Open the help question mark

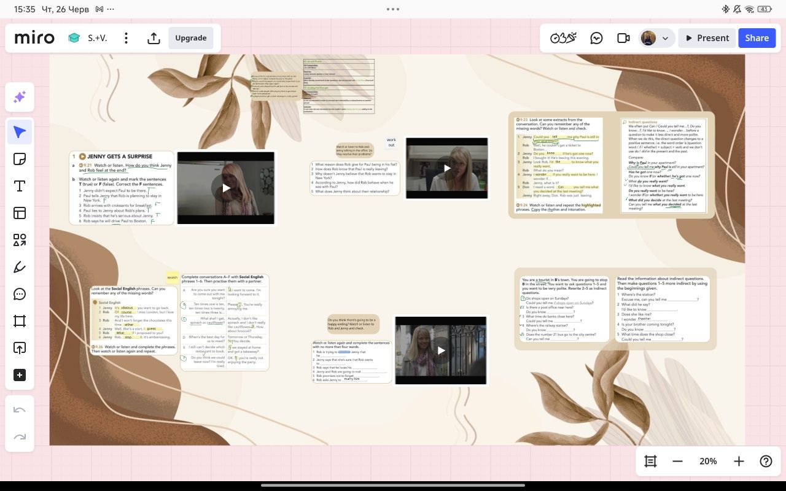coord(766,461)
